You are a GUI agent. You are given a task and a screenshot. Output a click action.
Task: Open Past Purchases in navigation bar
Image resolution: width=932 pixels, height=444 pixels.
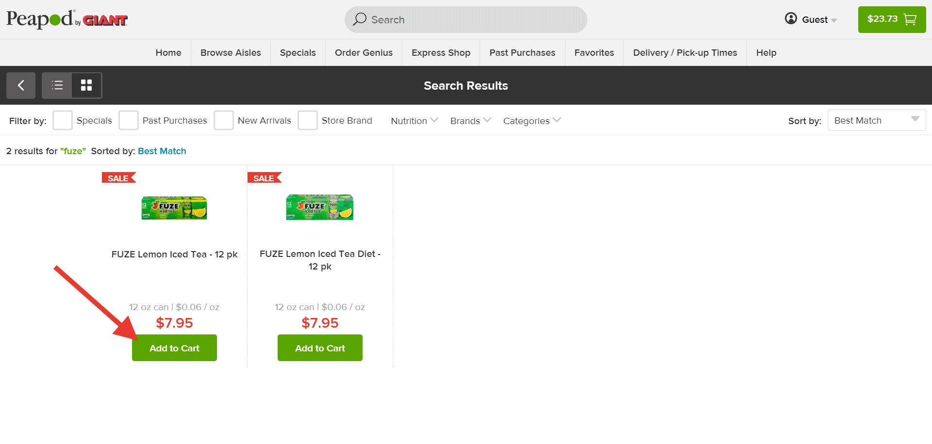(522, 52)
